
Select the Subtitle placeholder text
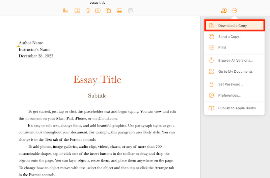(x=97, y=96)
